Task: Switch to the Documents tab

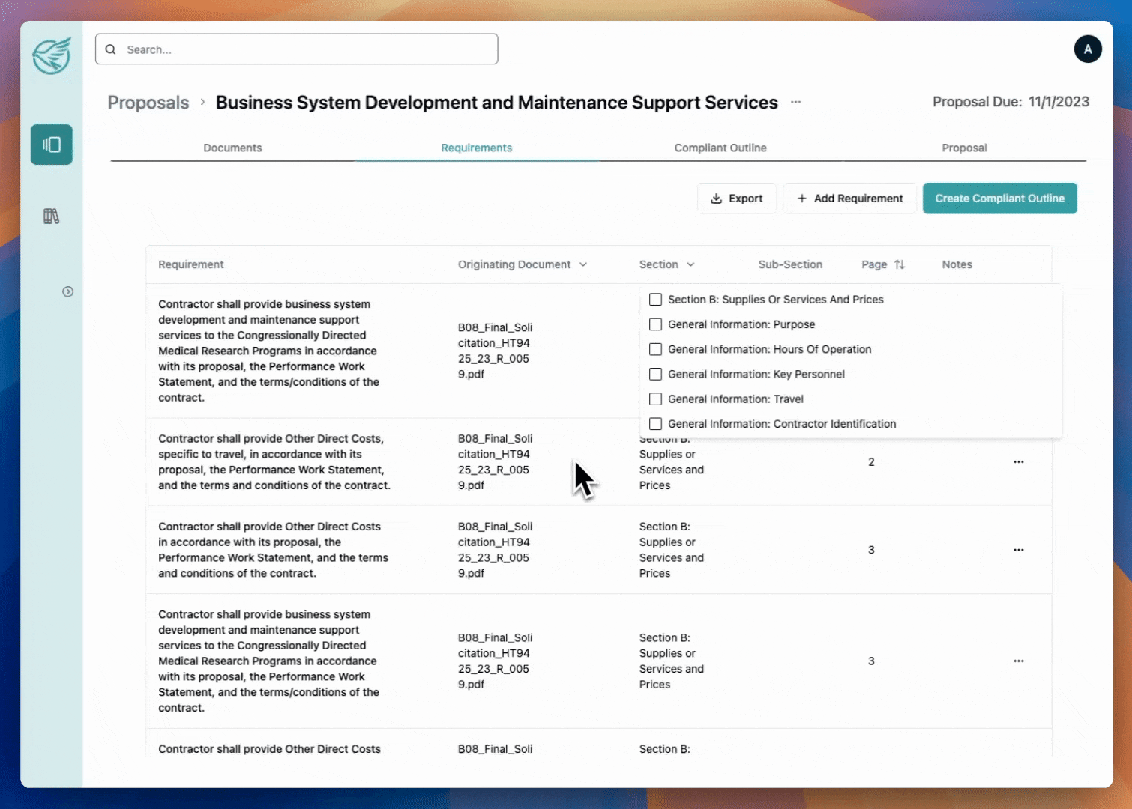Action: click(x=232, y=148)
